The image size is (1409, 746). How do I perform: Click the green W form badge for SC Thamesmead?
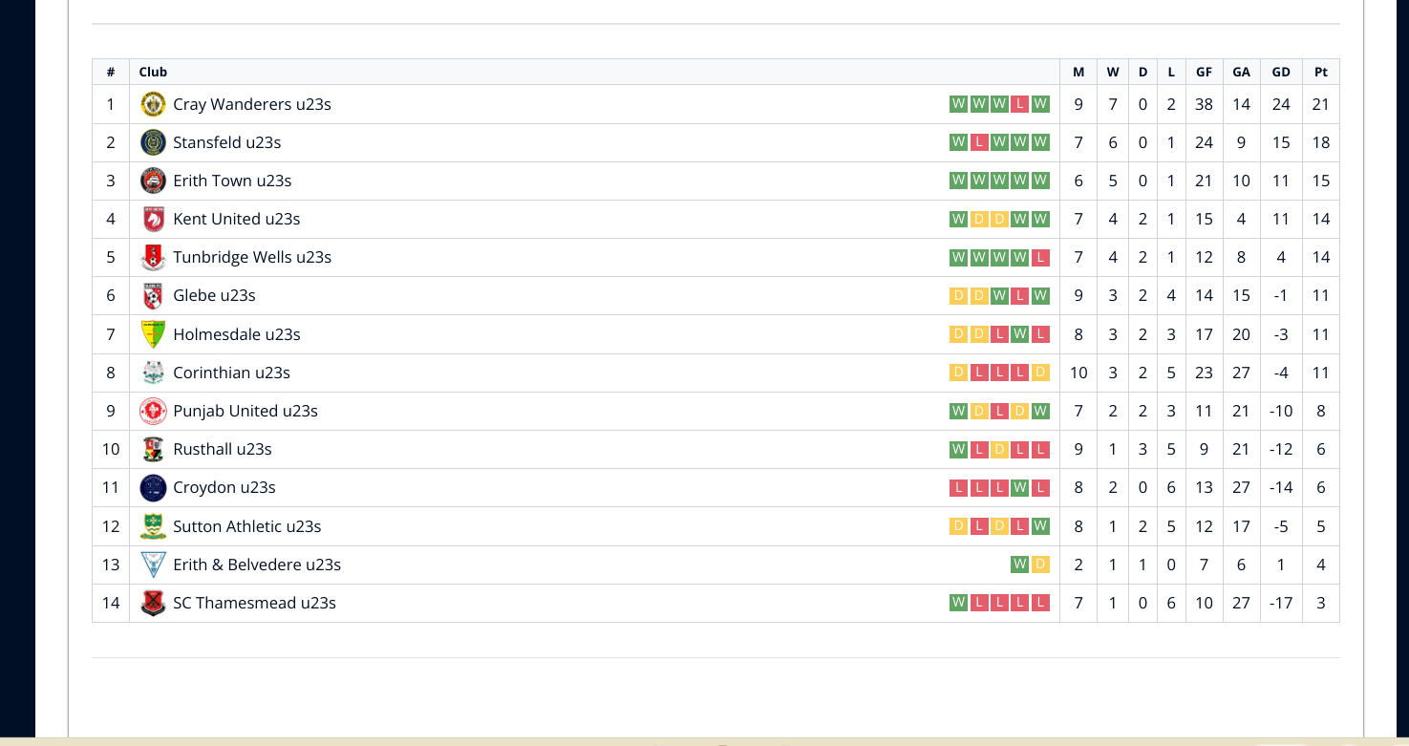tap(958, 603)
